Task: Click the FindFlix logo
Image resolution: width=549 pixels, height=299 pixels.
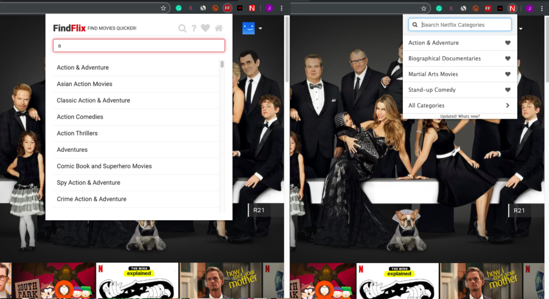Action: pos(69,28)
